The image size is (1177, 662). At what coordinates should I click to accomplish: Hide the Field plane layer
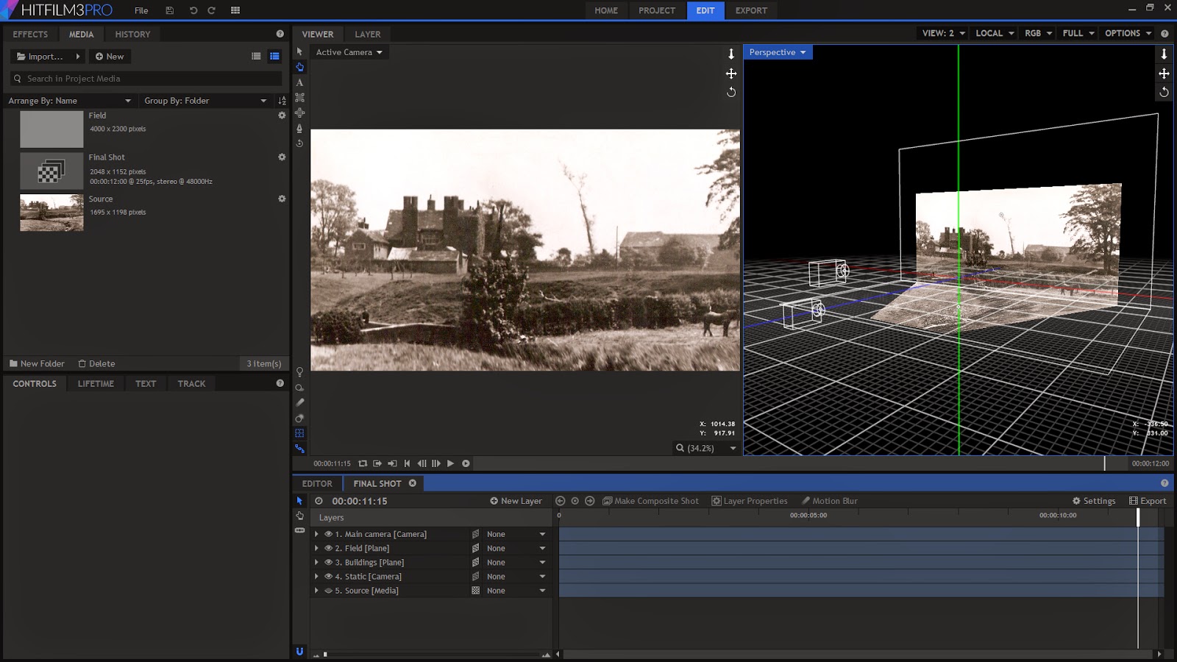click(328, 548)
